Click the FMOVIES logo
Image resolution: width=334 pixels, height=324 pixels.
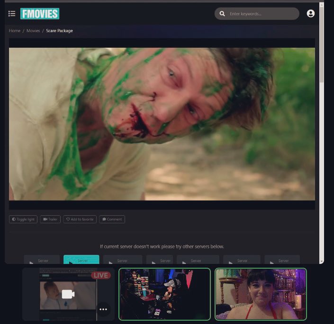point(40,14)
